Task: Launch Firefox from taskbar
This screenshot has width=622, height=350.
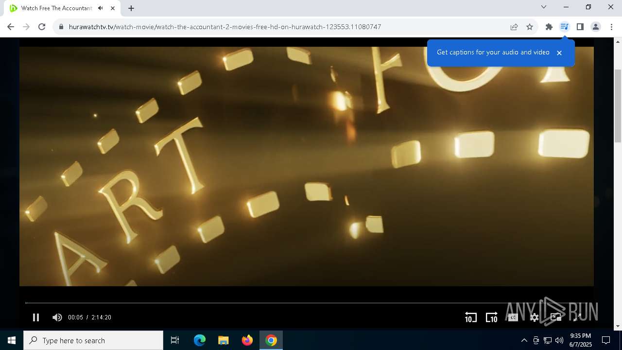Action: tap(247, 340)
